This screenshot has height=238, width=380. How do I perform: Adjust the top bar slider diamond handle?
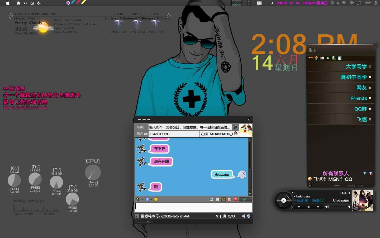click(x=68, y=3)
